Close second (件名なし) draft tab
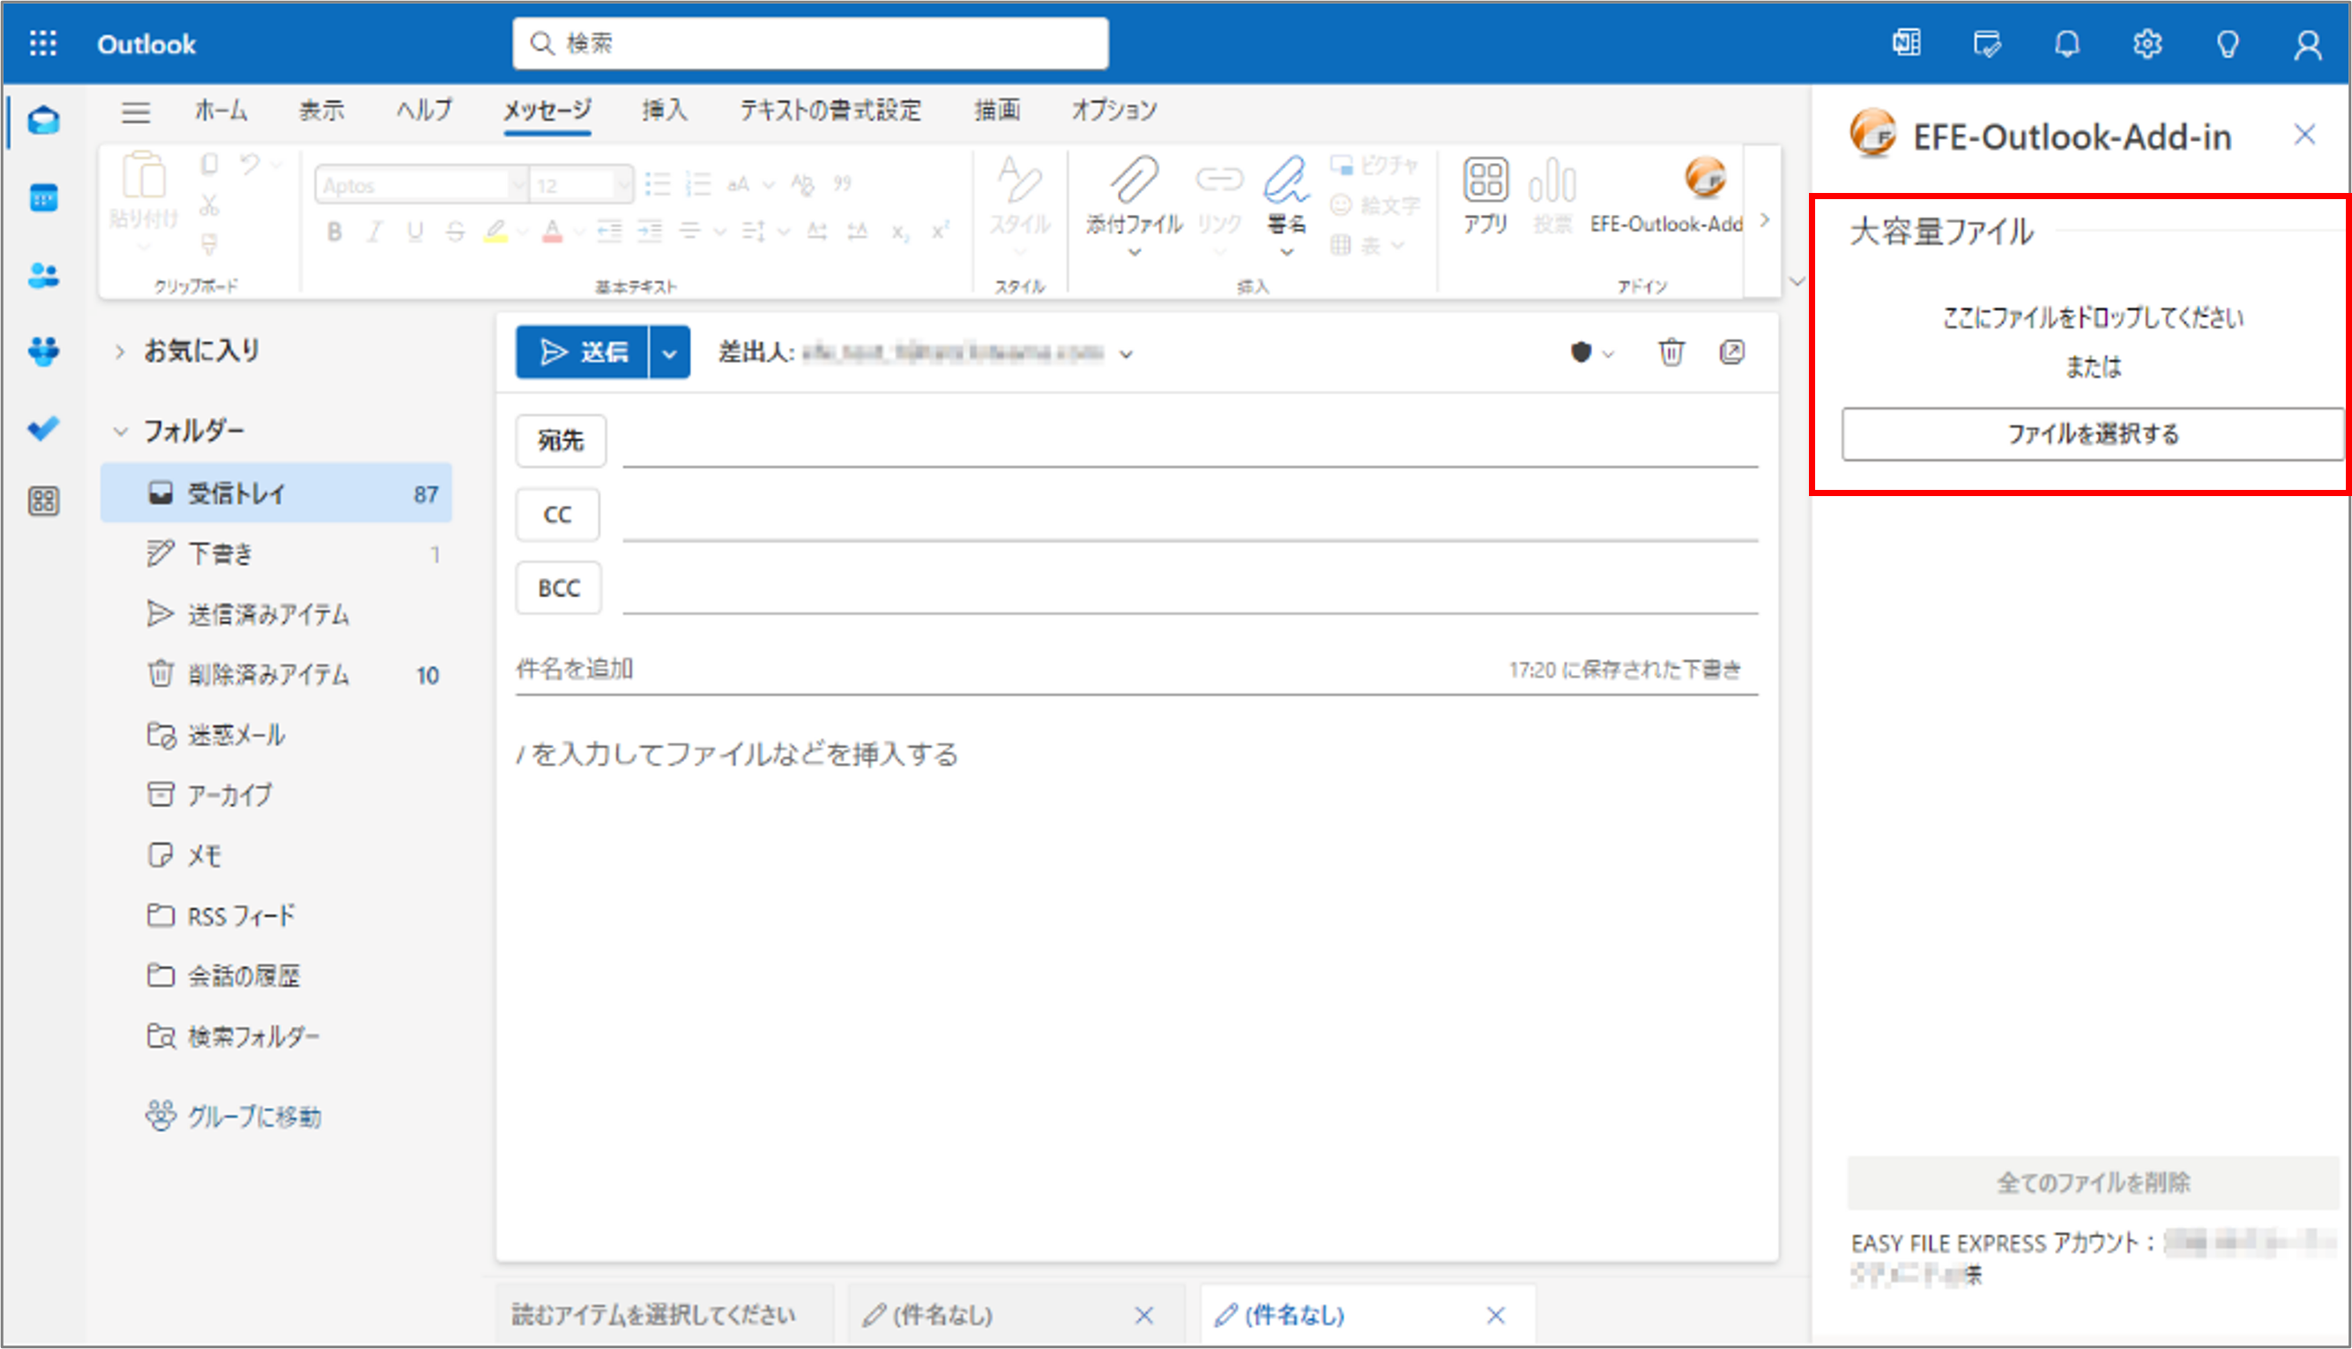Image resolution: width=2352 pixels, height=1349 pixels. pos(1496,1315)
